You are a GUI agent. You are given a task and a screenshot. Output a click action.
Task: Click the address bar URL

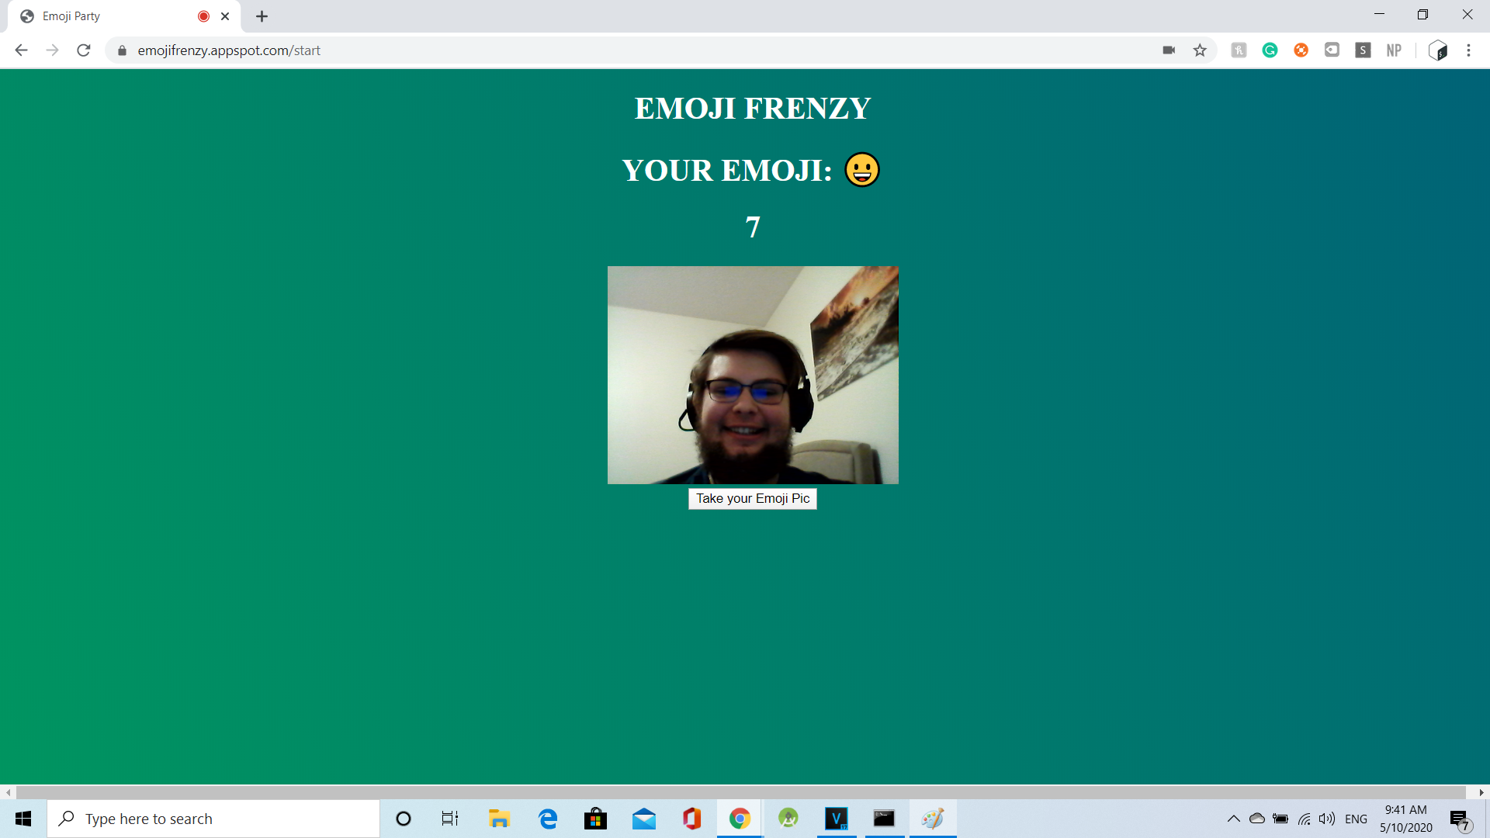point(229,50)
